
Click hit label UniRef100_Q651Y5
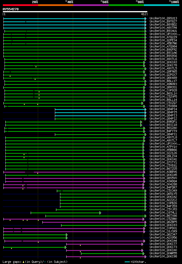(163, 194)
